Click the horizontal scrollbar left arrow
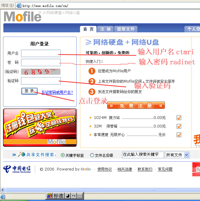The image size is (200, 201). tap(3, 190)
